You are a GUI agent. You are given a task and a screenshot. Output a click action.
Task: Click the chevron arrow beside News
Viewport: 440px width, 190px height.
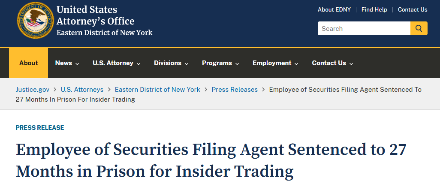[77, 64]
